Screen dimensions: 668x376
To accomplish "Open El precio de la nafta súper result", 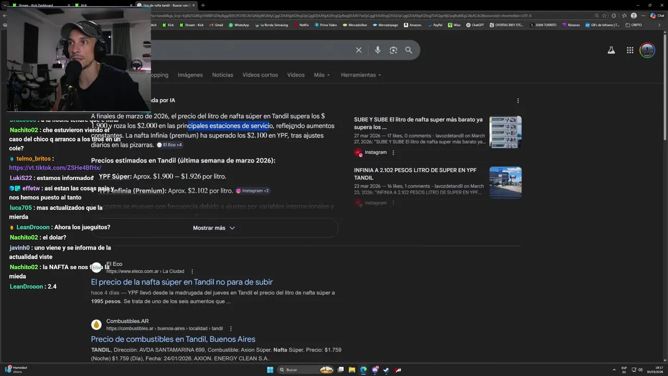I will pos(182,282).
